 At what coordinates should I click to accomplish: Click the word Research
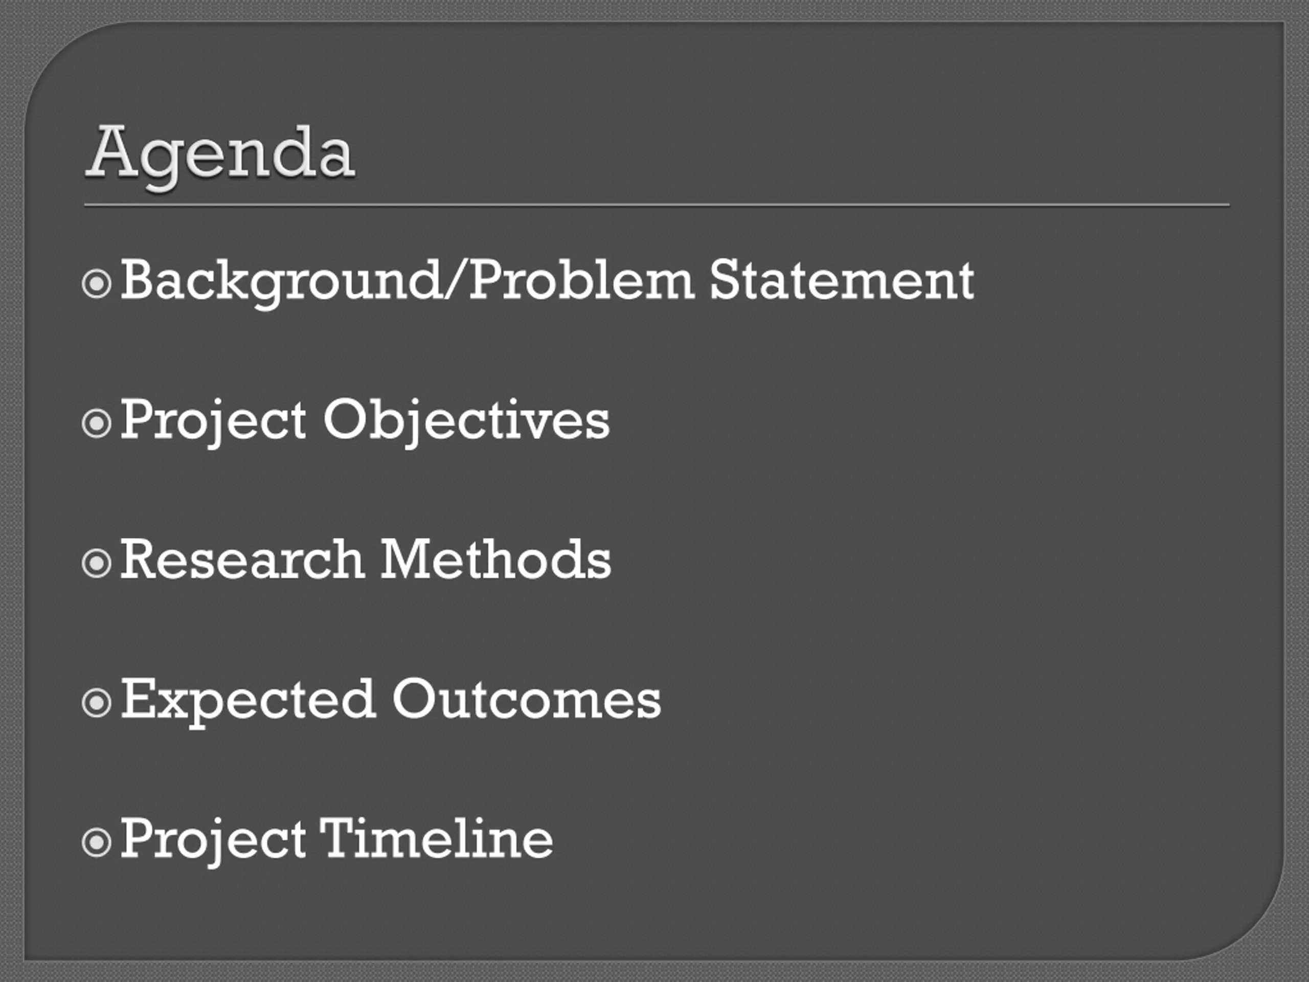point(242,560)
